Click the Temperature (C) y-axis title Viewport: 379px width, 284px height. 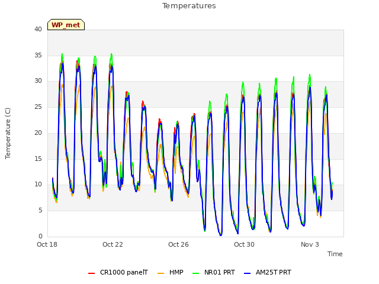pyautogui.click(x=8, y=133)
